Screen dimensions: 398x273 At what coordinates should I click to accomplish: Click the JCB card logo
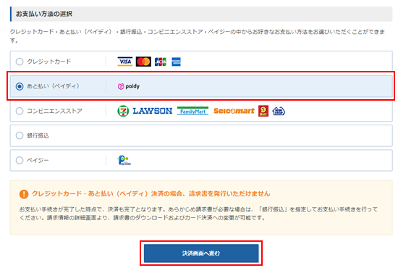(161, 62)
